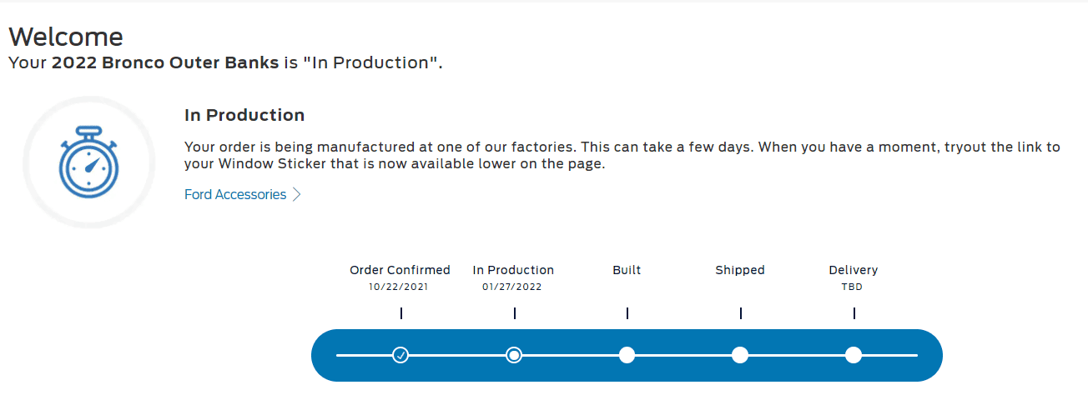Click the Built timeline label

pos(627,270)
